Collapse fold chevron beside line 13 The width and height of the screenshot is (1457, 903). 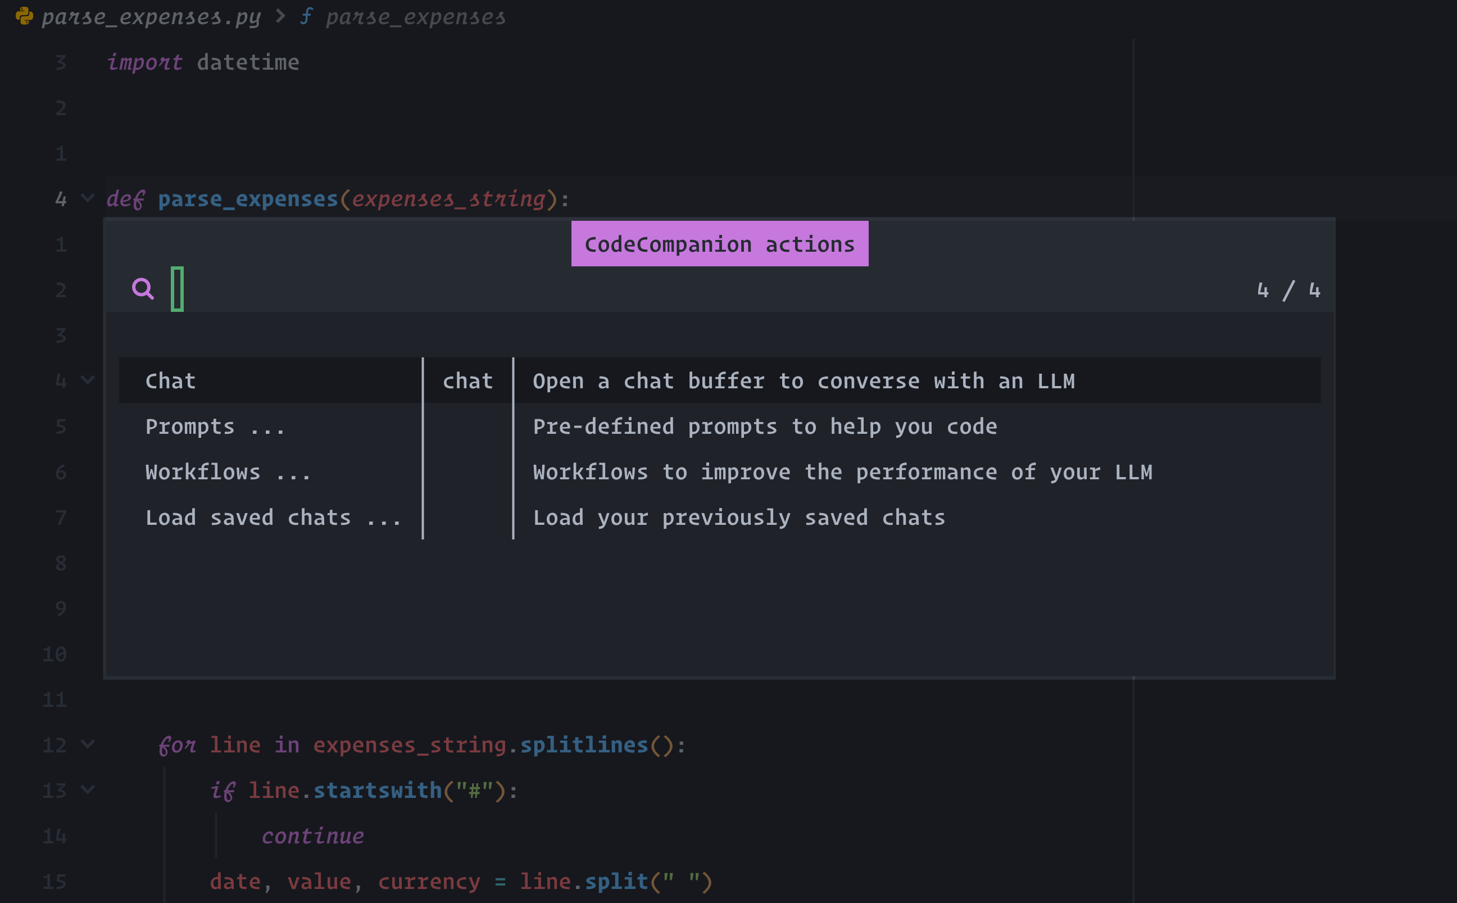point(88,789)
